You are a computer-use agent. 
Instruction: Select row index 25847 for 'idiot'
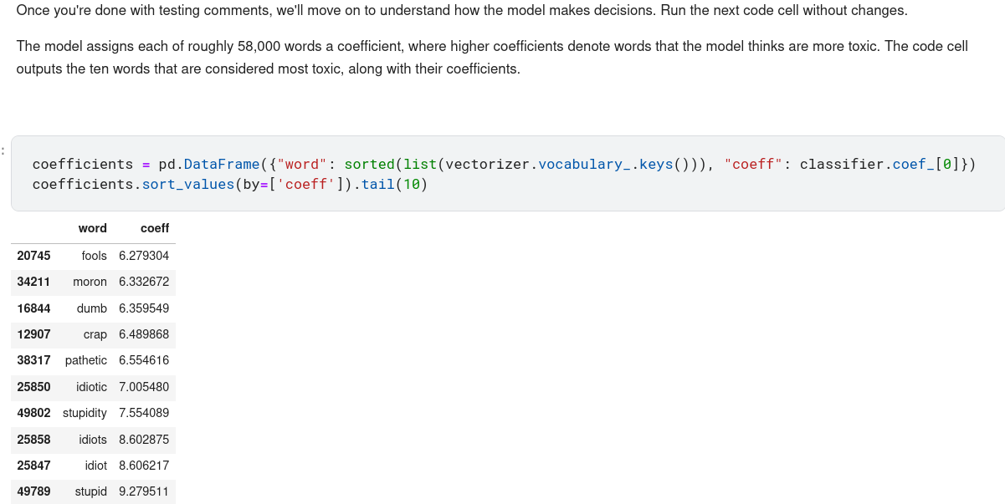[x=33, y=466]
